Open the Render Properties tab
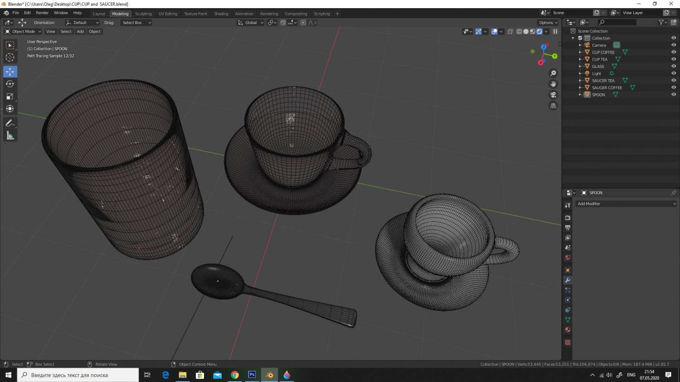Screen dimensions: 680x382 567,218
